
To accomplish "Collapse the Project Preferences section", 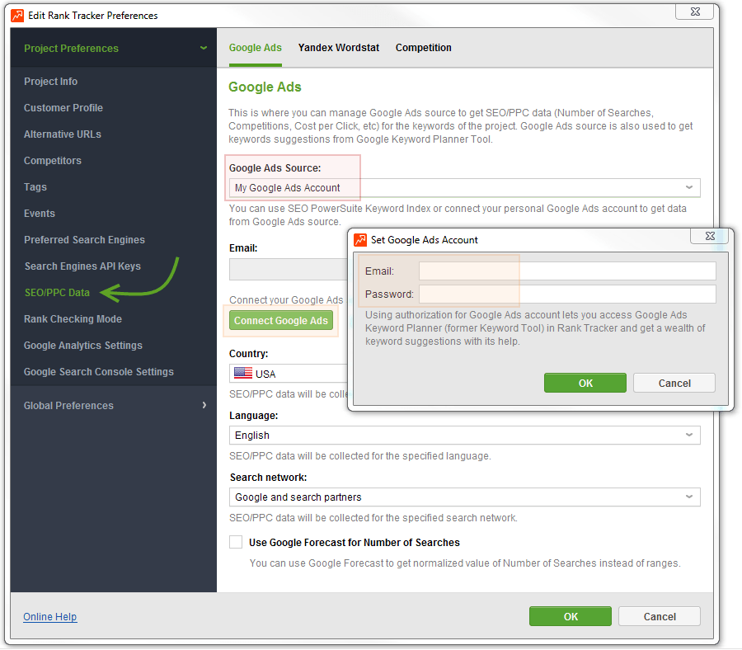I will point(204,48).
